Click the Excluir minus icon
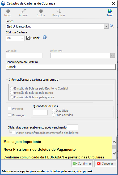This screenshot has width=118, height=175. 41,11
